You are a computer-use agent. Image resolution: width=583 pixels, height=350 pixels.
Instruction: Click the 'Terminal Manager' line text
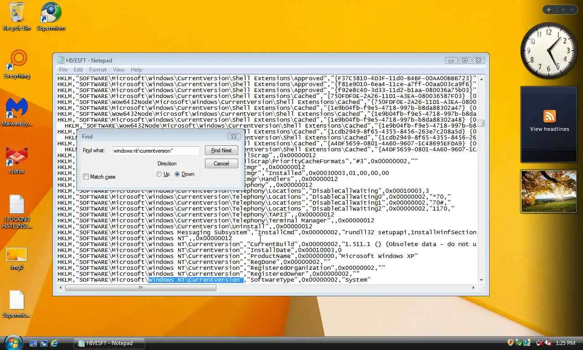click(215, 221)
